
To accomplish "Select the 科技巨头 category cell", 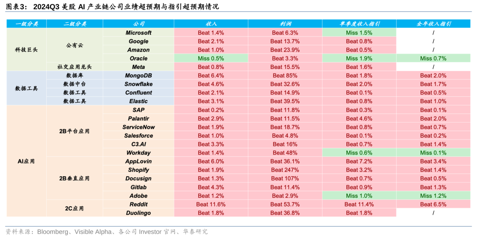I will pos(26,50).
